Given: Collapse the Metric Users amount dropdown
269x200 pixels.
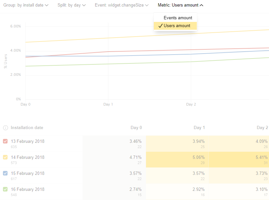Looking at the screenshot, I should [180, 5].
